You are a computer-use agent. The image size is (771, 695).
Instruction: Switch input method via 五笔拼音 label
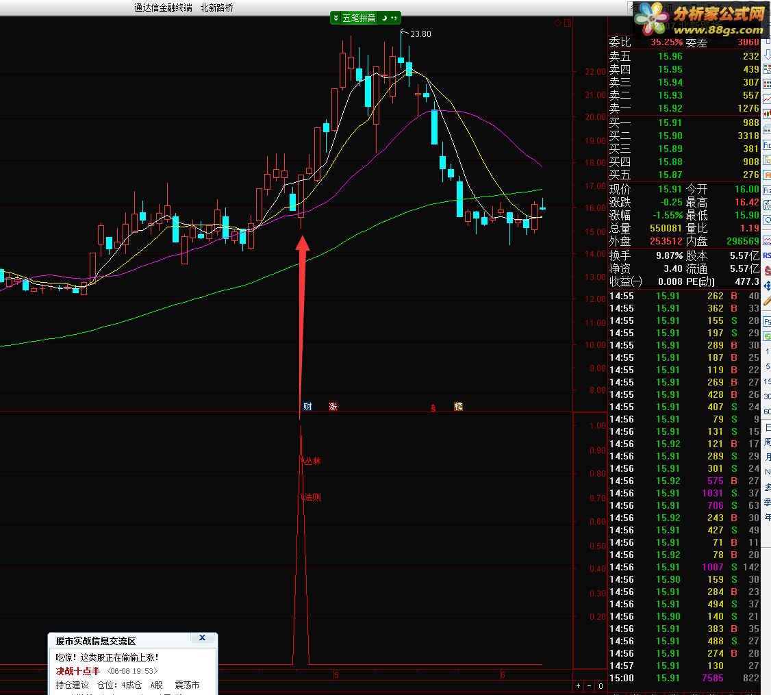[x=359, y=18]
